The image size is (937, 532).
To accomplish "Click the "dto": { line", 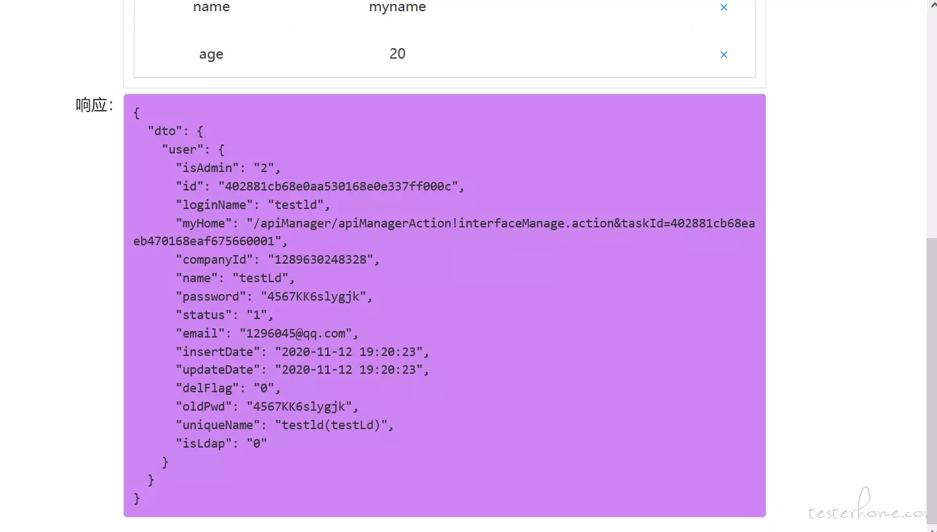I will tap(175, 131).
